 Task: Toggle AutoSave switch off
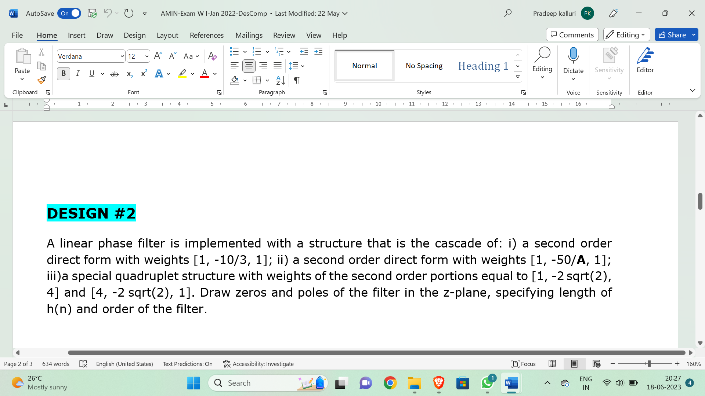(69, 13)
